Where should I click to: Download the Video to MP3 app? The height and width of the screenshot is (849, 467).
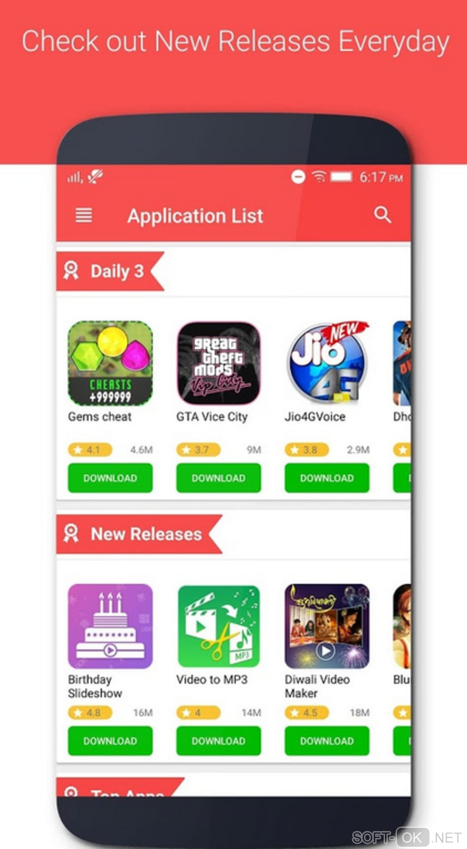218,741
